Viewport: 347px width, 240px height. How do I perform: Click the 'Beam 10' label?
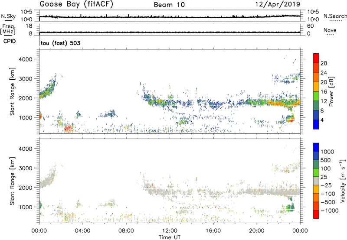169,5
